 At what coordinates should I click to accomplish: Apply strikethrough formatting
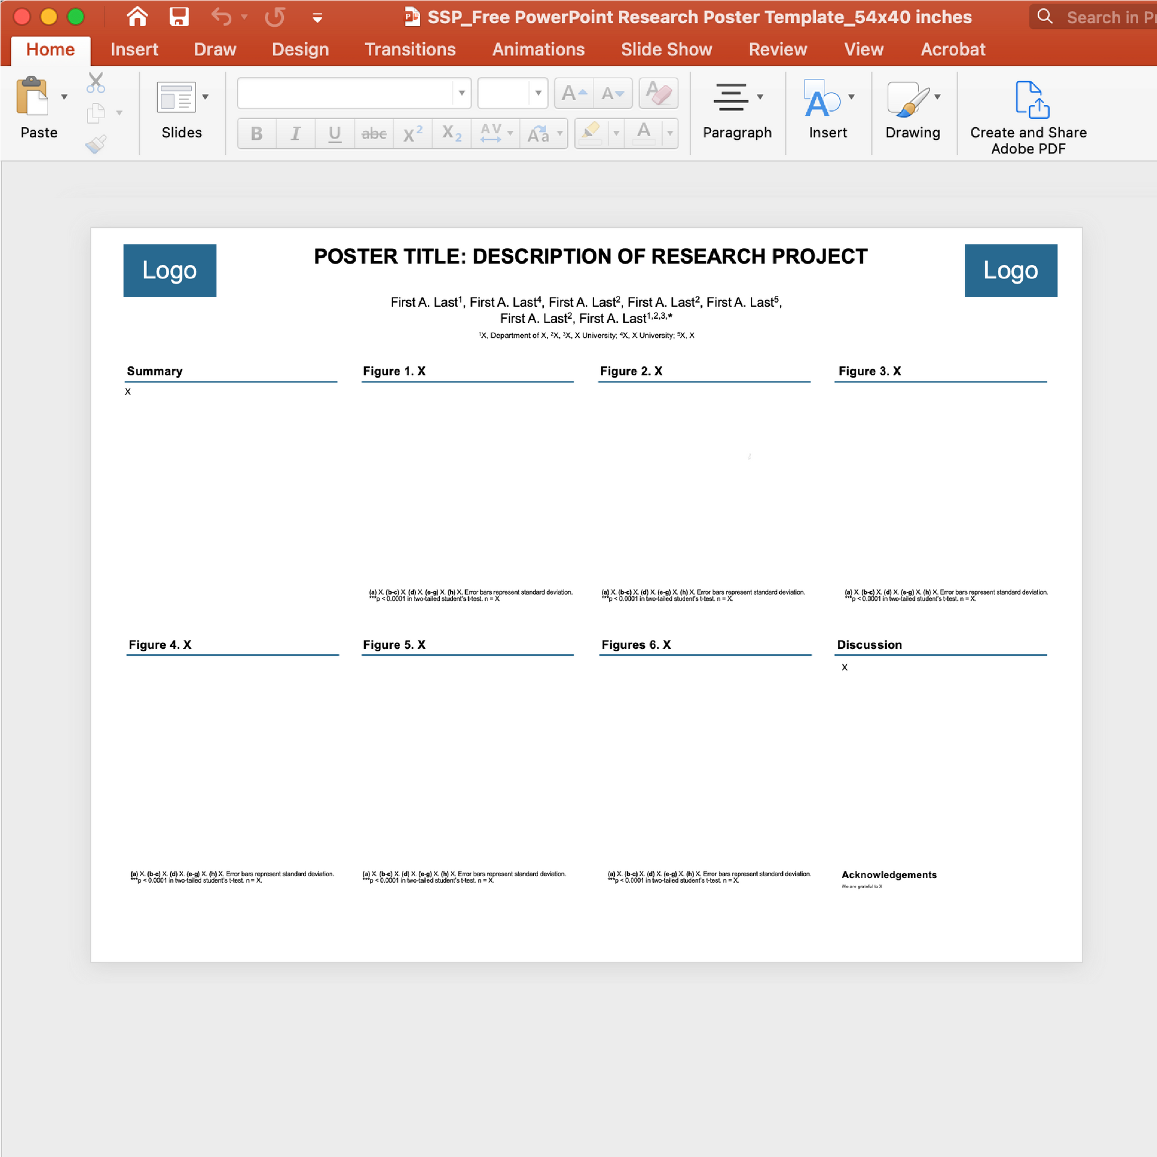pos(374,134)
